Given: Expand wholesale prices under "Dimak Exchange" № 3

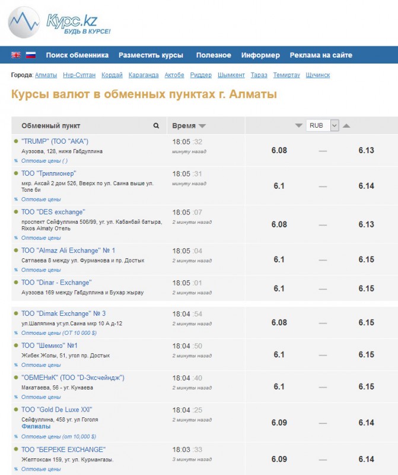Looking at the screenshot, I should [58, 333].
